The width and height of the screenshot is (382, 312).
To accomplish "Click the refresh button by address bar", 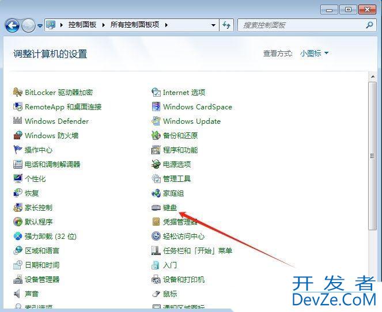I will [x=226, y=25].
